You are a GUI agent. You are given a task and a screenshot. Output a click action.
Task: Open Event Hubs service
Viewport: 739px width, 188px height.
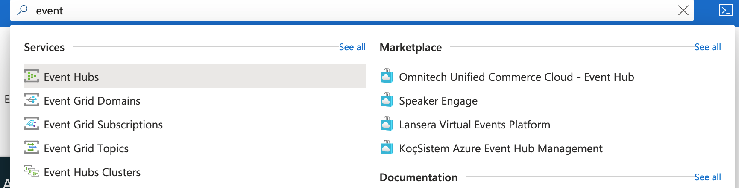pos(195,76)
